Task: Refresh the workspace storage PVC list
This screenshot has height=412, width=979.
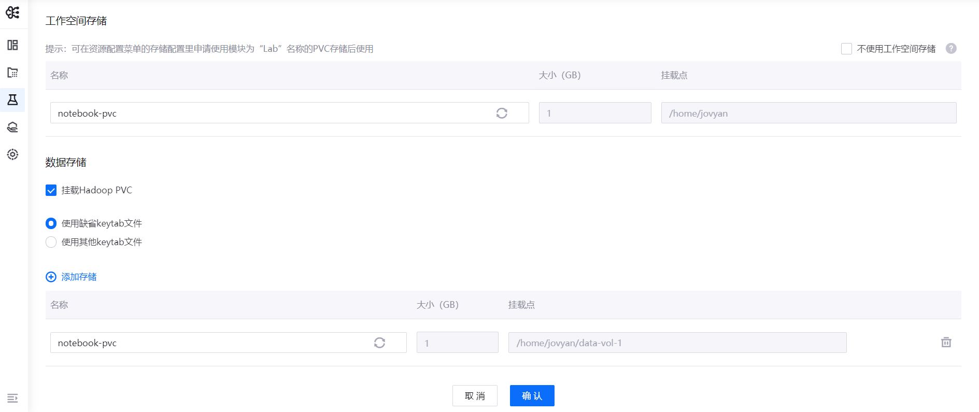Action: [x=501, y=113]
